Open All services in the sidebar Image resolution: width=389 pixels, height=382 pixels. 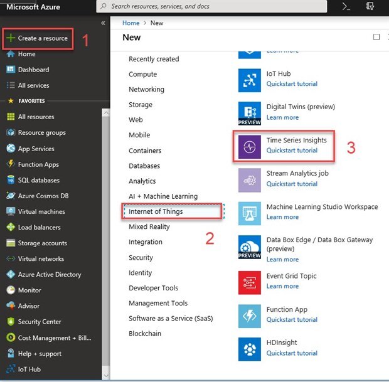[x=33, y=85]
